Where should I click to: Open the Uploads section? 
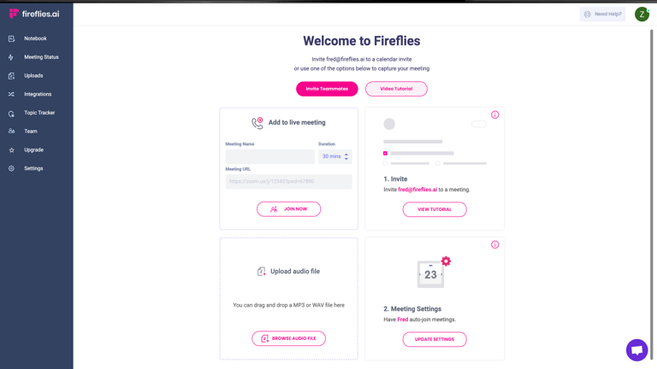[x=33, y=76]
